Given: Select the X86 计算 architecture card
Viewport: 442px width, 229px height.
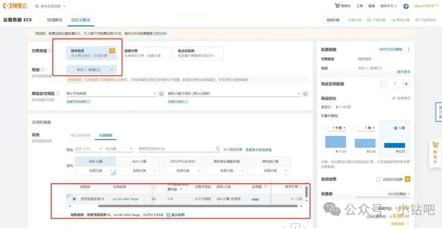Looking at the screenshot, I should (x=95, y=161).
